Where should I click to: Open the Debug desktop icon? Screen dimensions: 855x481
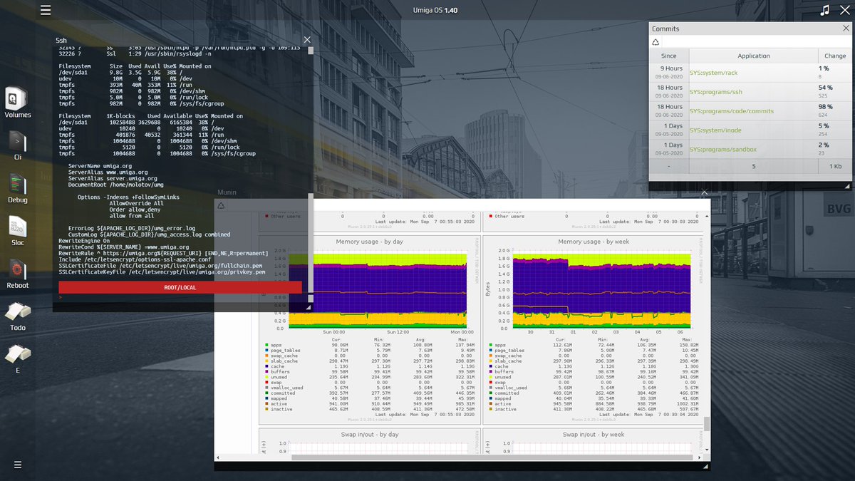coord(18,188)
